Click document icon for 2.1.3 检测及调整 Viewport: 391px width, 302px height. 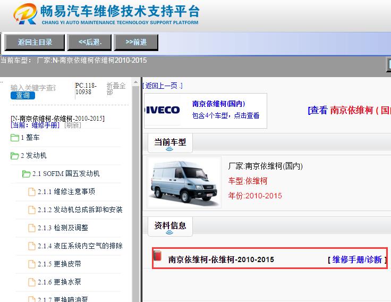click(x=32, y=228)
